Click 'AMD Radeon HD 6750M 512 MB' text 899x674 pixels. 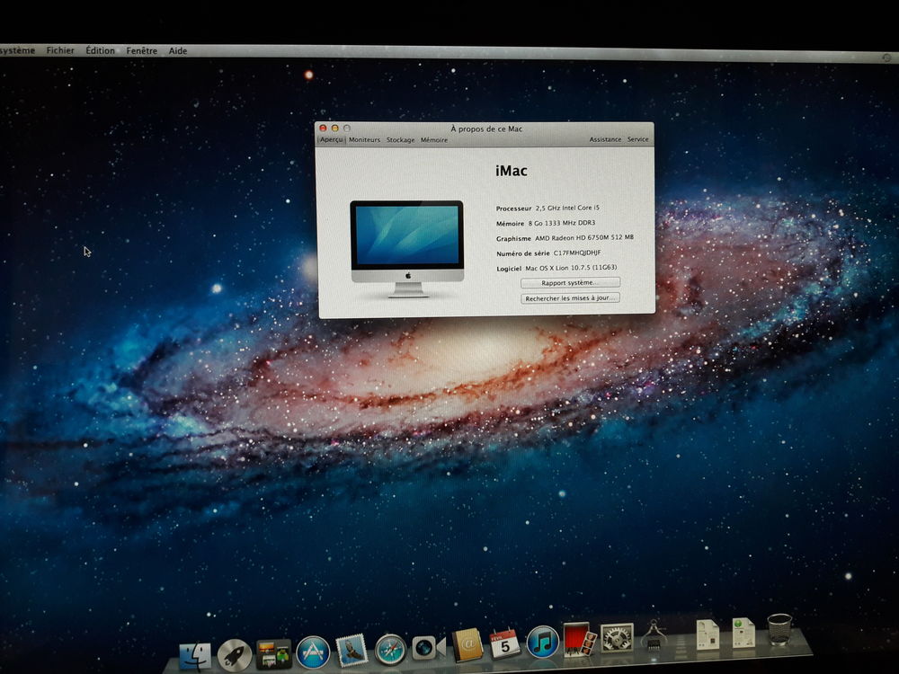pos(584,238)
